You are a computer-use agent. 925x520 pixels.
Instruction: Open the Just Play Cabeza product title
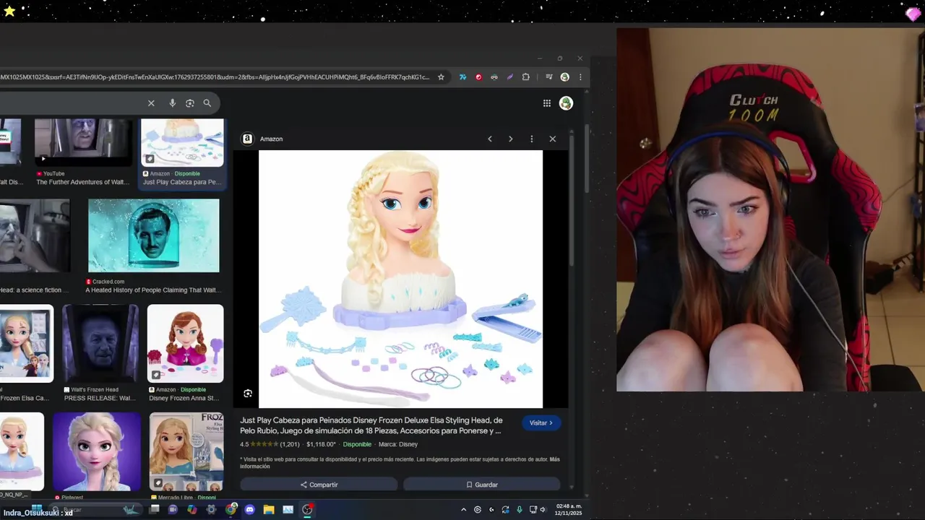tap(371, 425)
